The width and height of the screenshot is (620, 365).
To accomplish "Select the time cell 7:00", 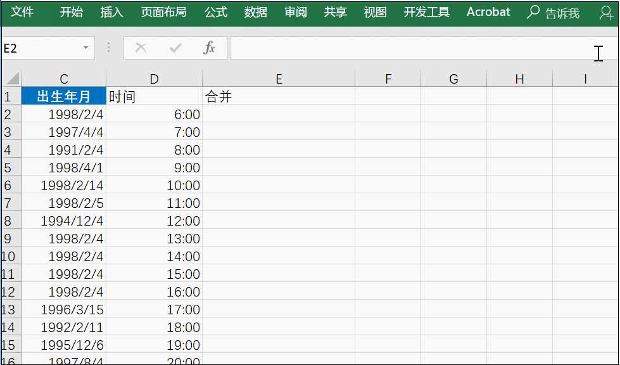I will 155,132.
